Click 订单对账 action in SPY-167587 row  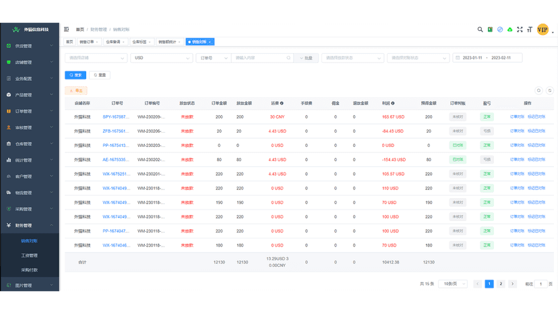517,117
